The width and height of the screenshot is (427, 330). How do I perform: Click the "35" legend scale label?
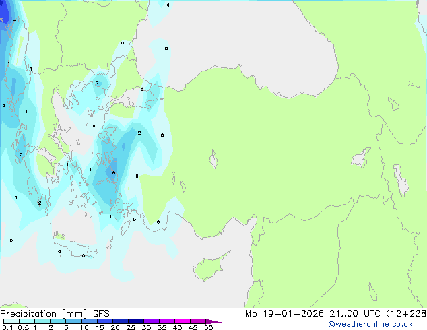pyautogui.click(x=162, y=327)
